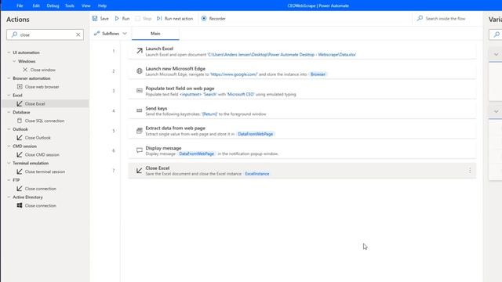Click the variables search icon
Image resolution: width=502 pixels, height=282 pixels.
pos(497,34)
